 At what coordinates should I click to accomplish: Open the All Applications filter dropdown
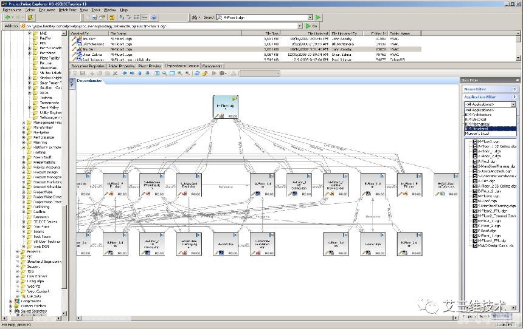[514, 104]
